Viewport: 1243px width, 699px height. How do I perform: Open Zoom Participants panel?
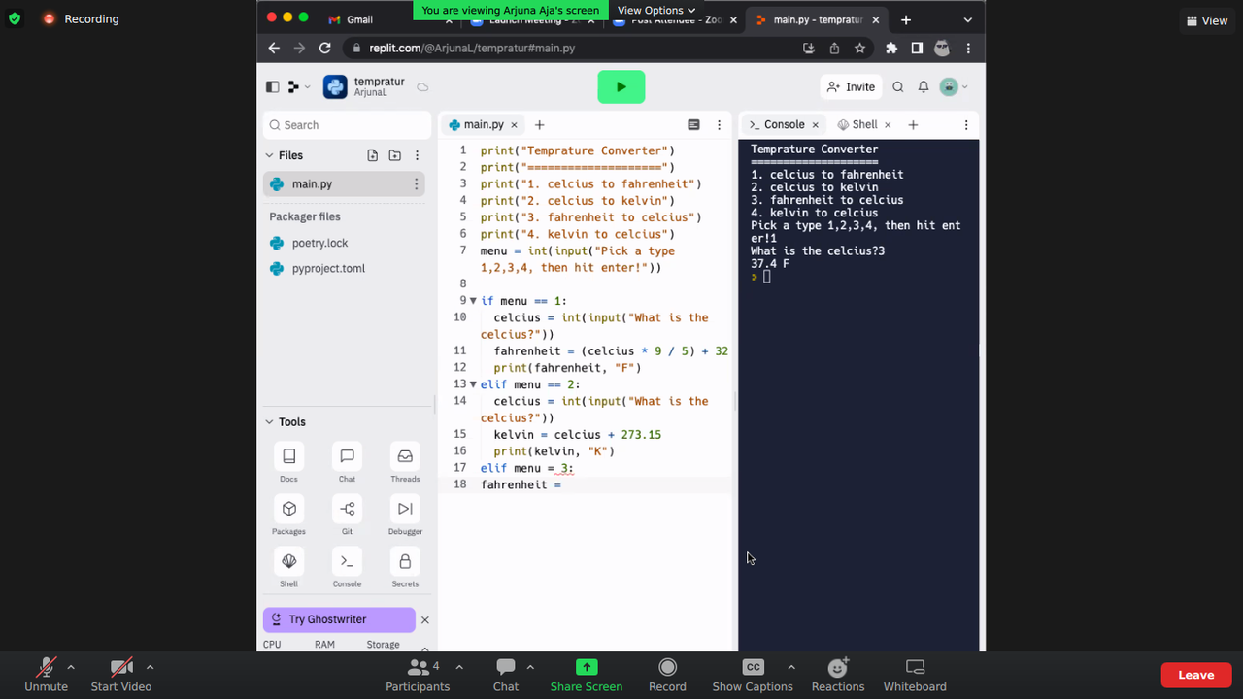[418, 675]
